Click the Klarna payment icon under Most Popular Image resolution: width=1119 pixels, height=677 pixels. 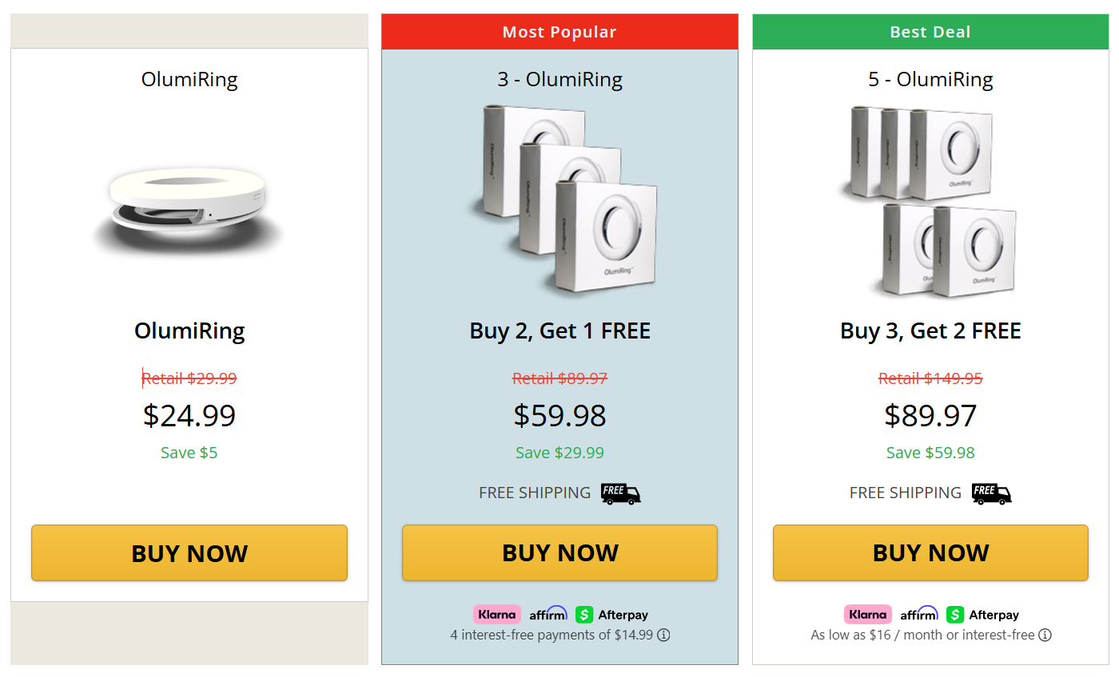pyautogui.click(x=497, y=614)
